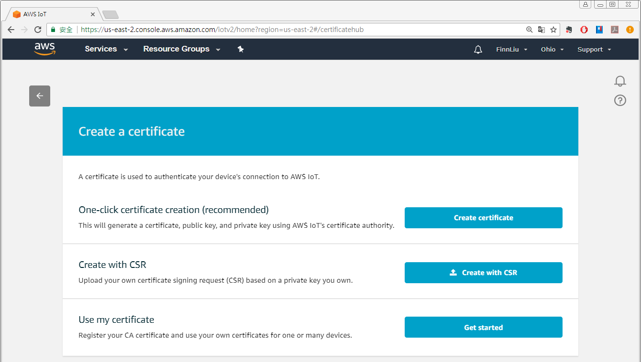Open the Support dropdown menu
Viewport: 641px width, 362px height.
pyautogui.click(x=594, y=50)
